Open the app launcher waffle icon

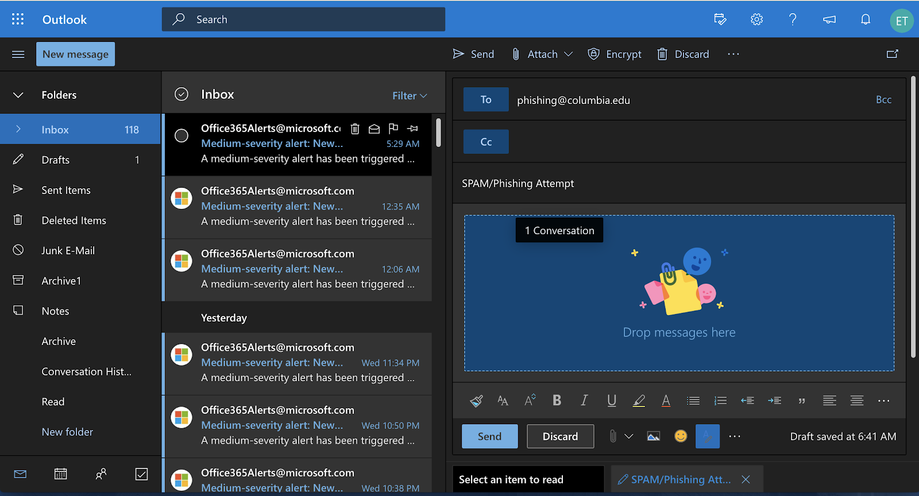(x=18, y=20)
